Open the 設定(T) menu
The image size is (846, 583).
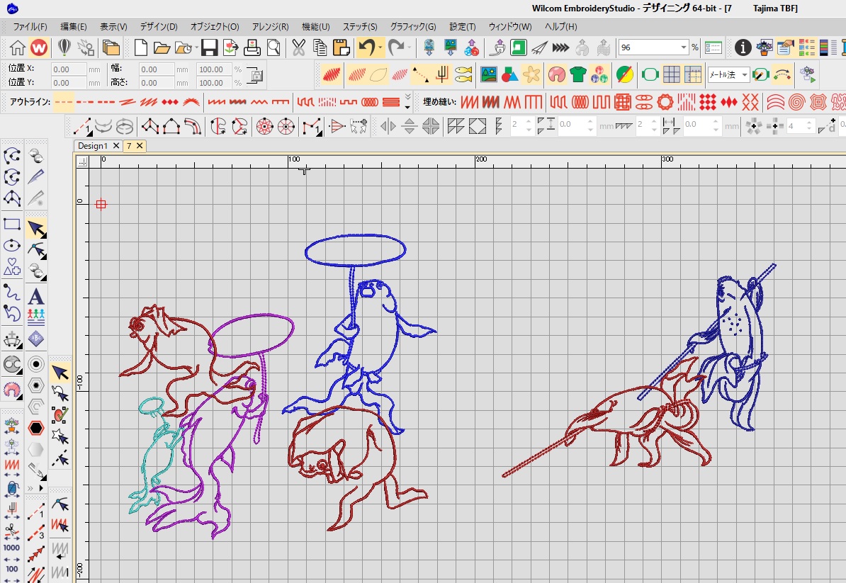click(x=463, y=26)
